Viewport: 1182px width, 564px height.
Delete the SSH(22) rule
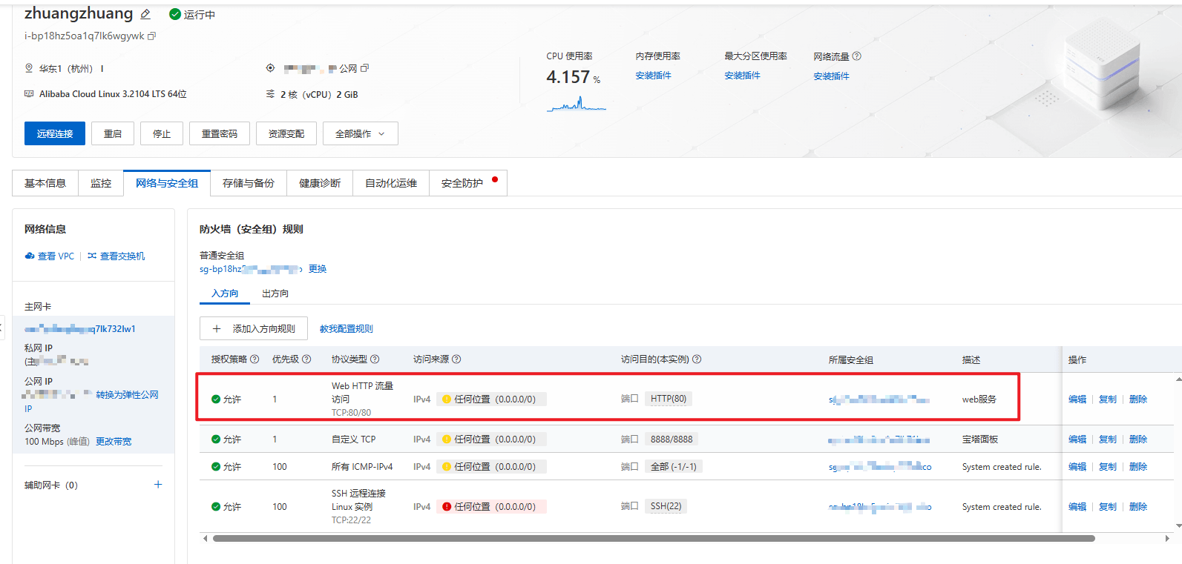click(x=1137, y=507)
